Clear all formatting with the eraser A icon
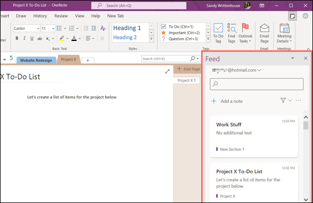Viewport: 313px width, 203px height. click(103, 28)
